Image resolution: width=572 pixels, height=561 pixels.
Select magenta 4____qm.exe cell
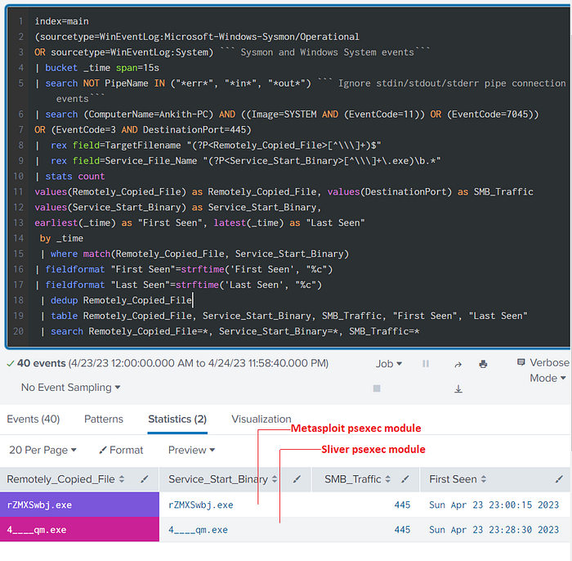79,530
